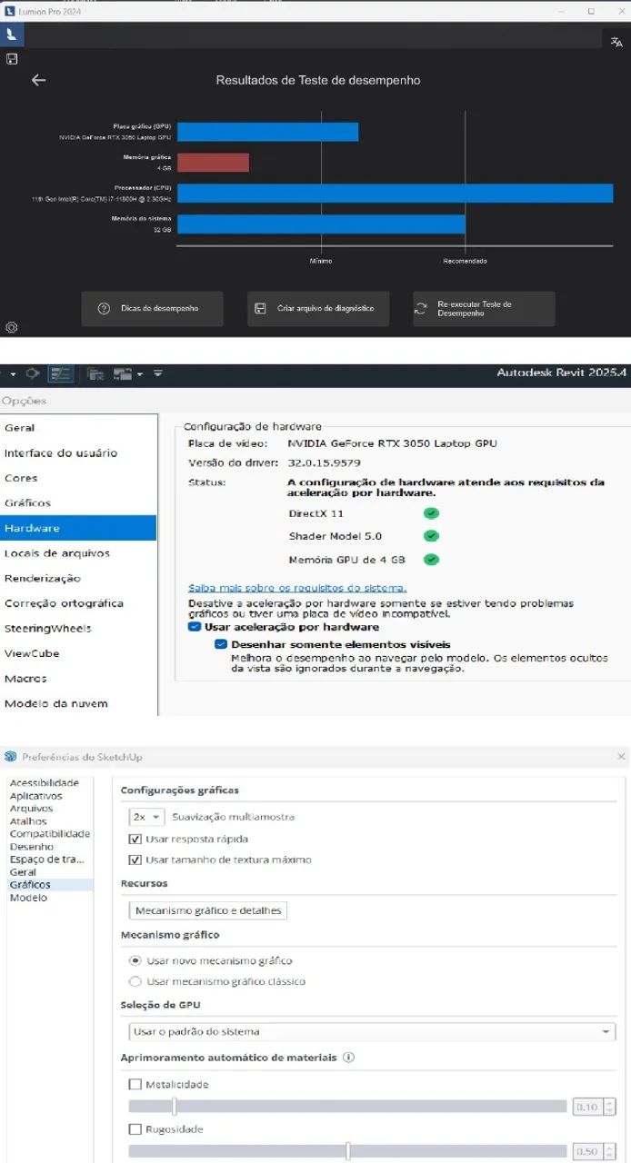Viewport: 631px width, 1163px height.
Task: Select Renderização in Revit options
Action: point(78,578)
